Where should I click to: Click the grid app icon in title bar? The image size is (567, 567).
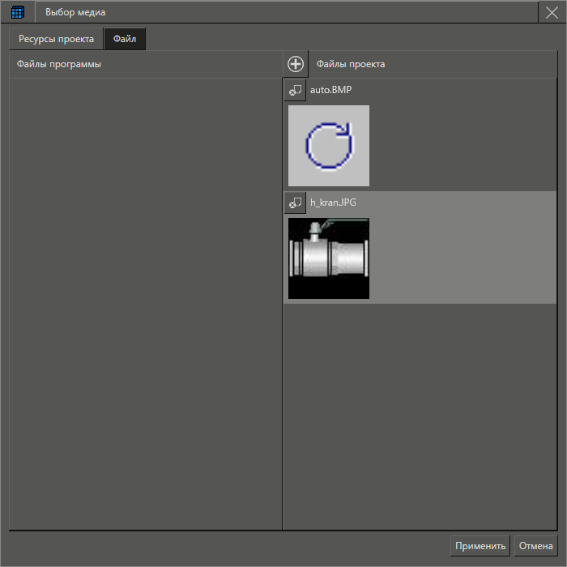tap(18, 12)
